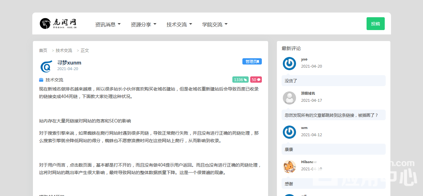Click the briefcase category icon

pos(41,80)
